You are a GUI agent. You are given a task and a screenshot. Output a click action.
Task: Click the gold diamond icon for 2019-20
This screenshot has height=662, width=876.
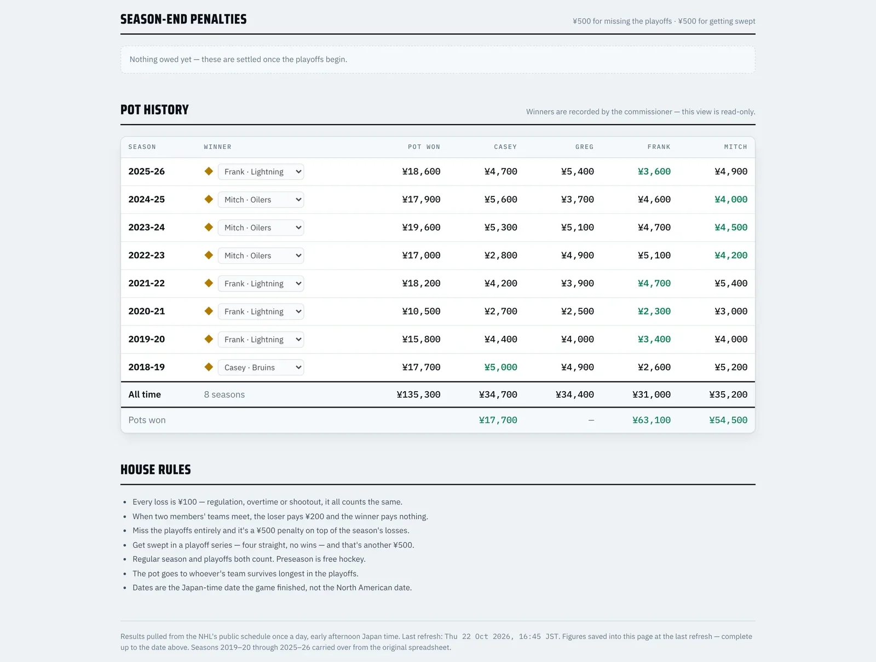[x=209, y=339]
